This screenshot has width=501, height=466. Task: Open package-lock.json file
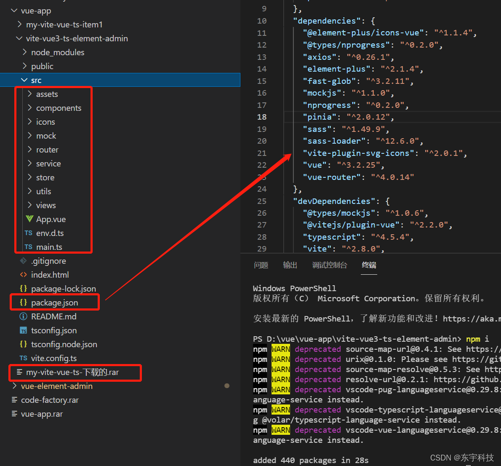(x=64, y=289)
